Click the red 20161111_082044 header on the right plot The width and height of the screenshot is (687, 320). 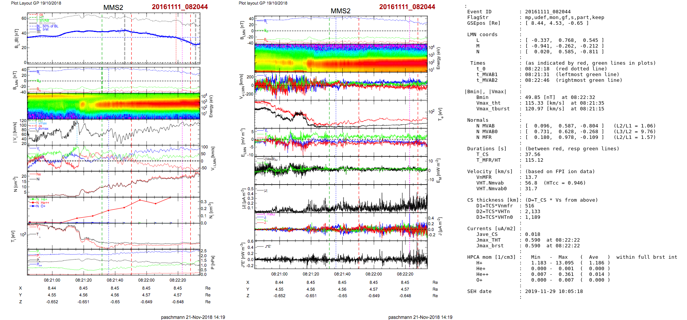(x=407, y=7)
